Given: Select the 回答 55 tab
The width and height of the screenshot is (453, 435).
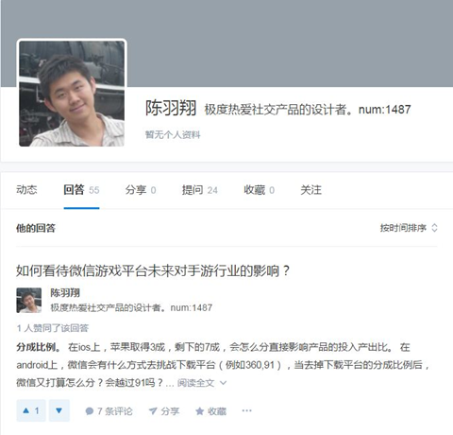Looking at the screenshot, I should (x=81, y=190).
